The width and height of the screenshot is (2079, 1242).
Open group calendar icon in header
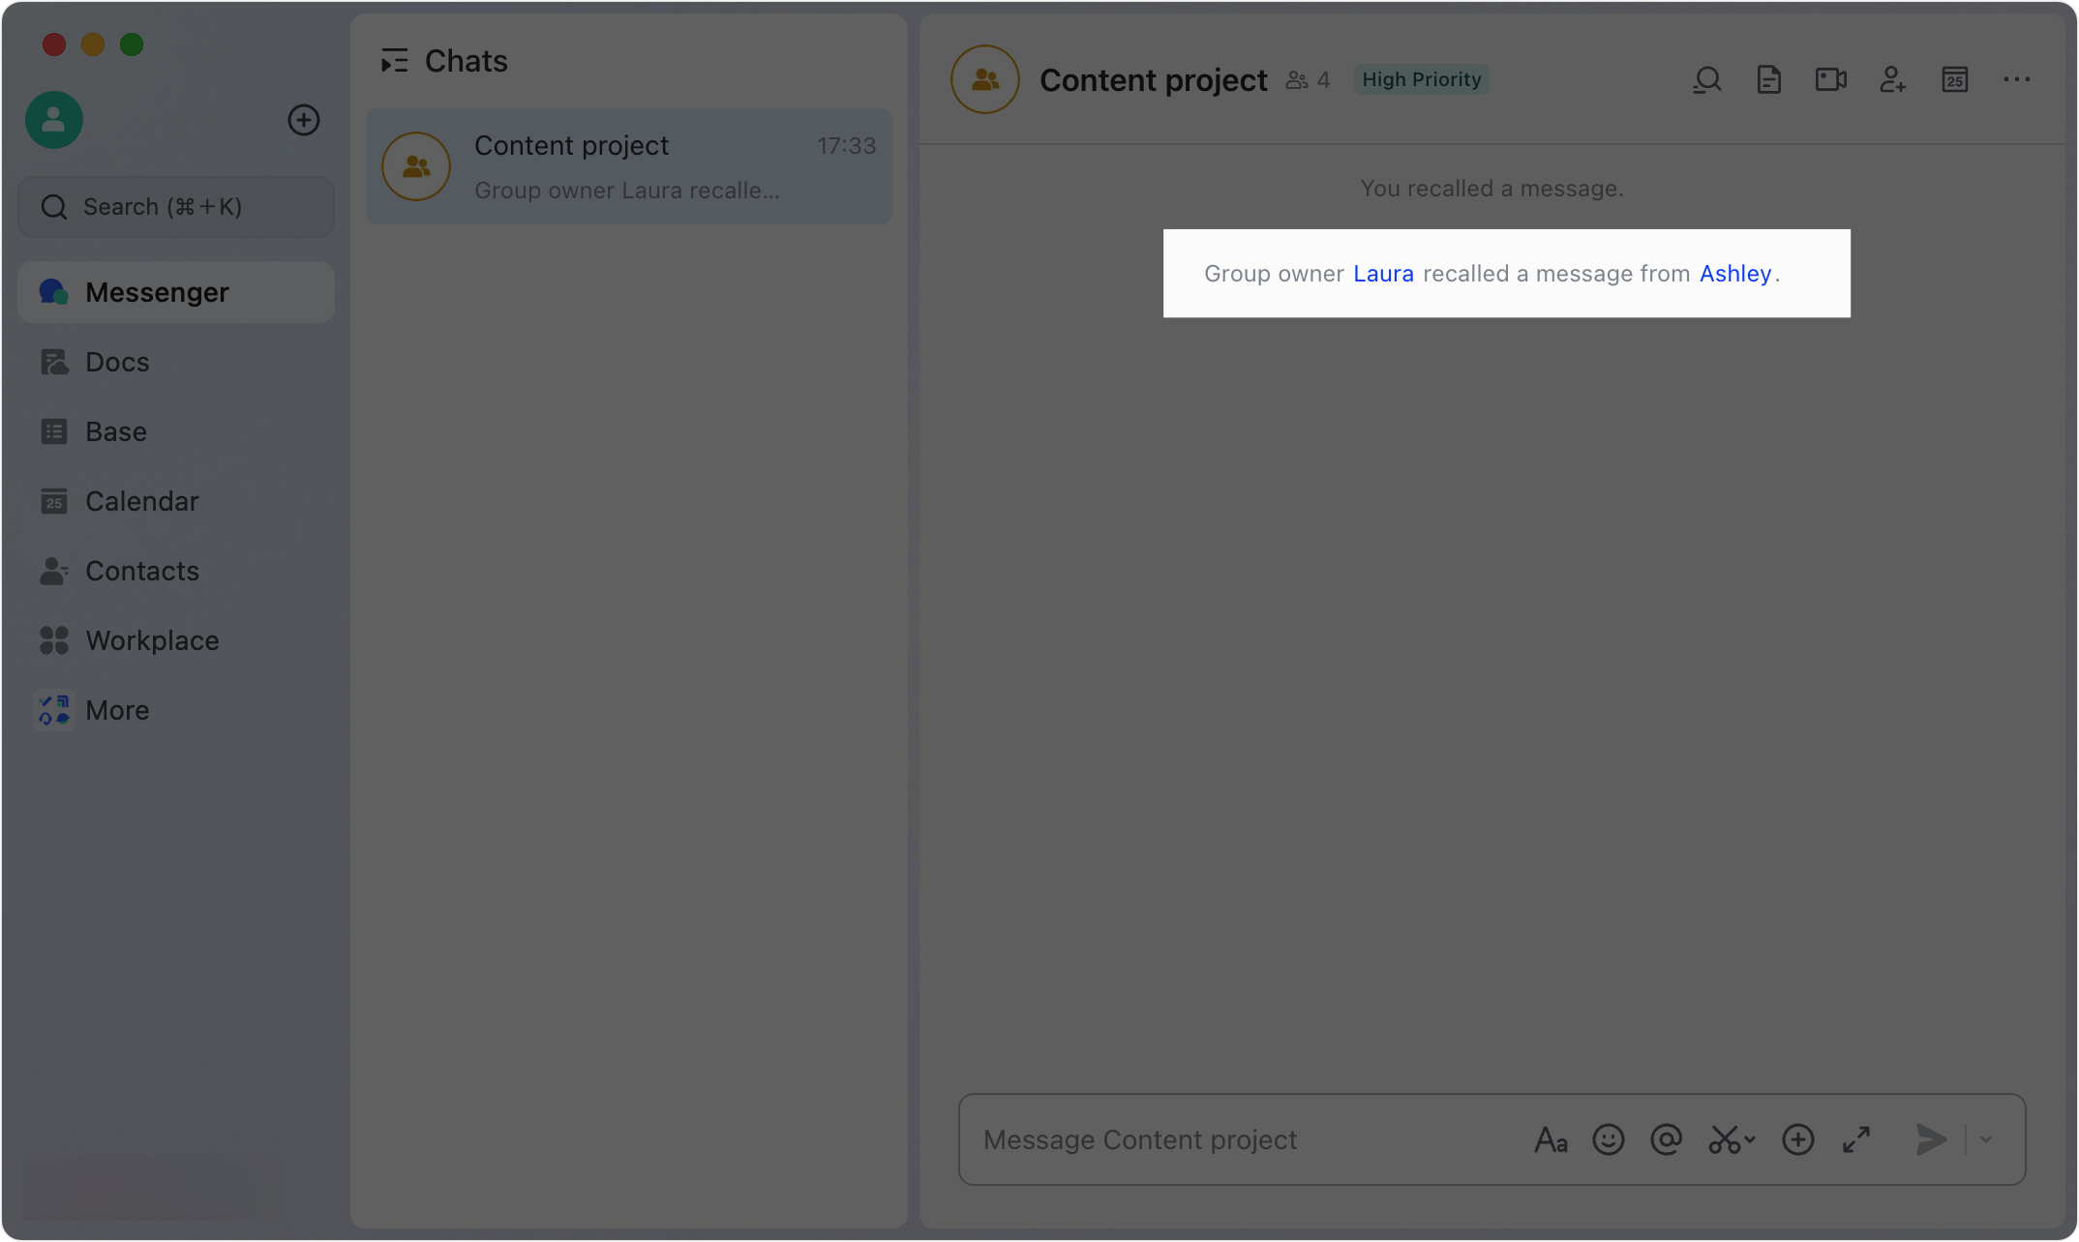click(1955, 80)
